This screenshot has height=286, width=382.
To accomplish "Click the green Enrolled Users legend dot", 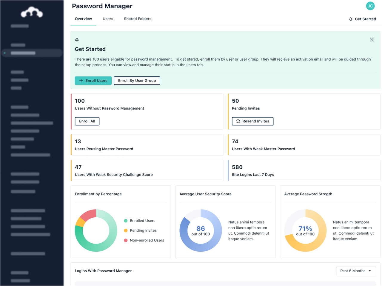I will point(126,221).
